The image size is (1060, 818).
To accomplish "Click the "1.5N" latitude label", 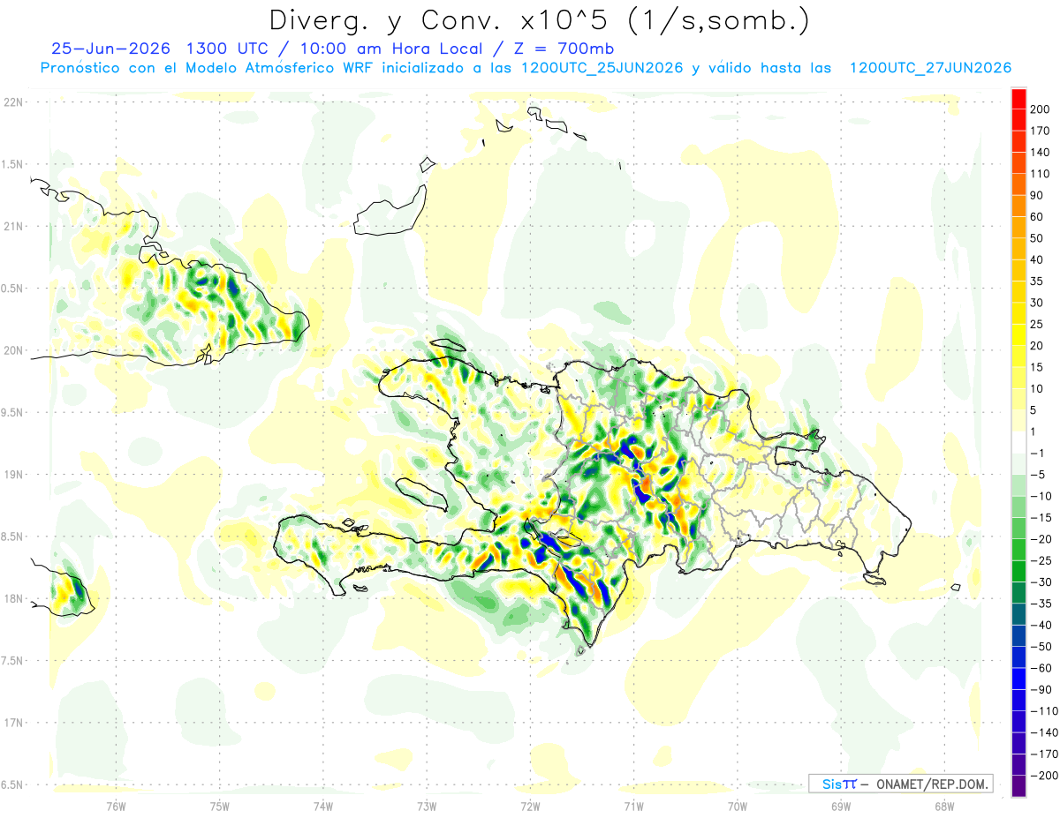I will [x=12, y=164].
